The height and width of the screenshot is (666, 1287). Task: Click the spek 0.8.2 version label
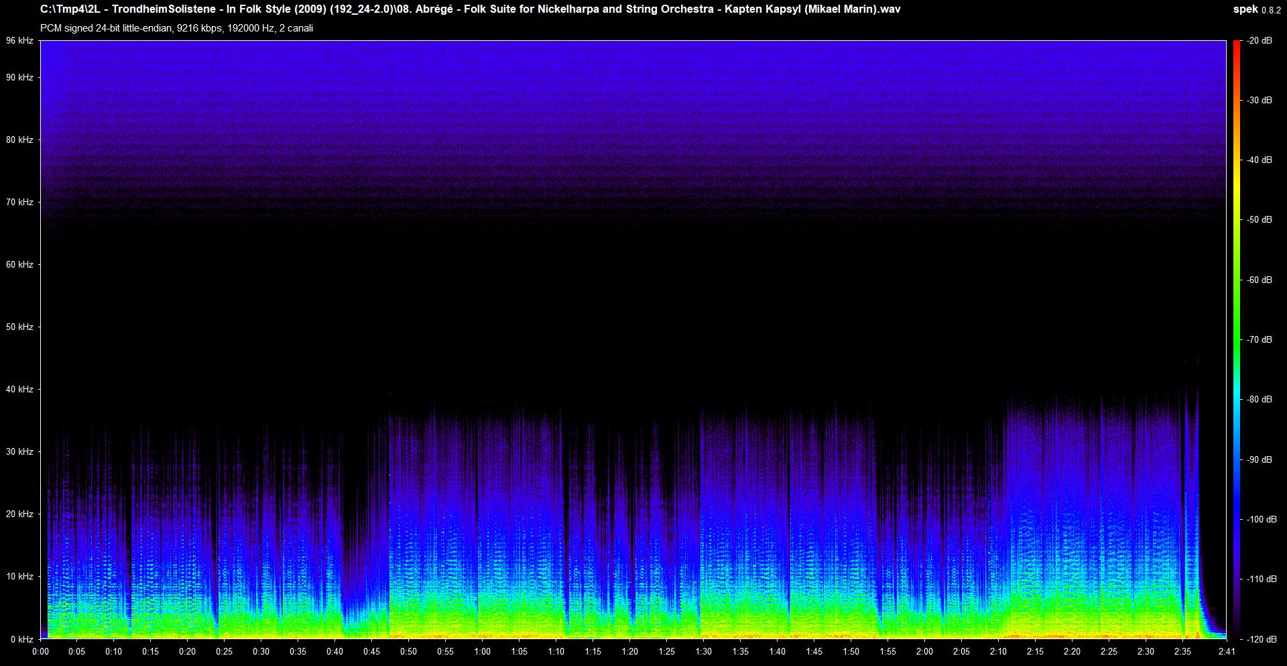pyautogui.click(x=1258, y=9)
